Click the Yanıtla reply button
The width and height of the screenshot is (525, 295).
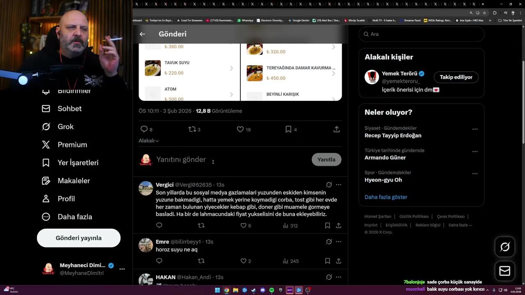pos(326,159)
